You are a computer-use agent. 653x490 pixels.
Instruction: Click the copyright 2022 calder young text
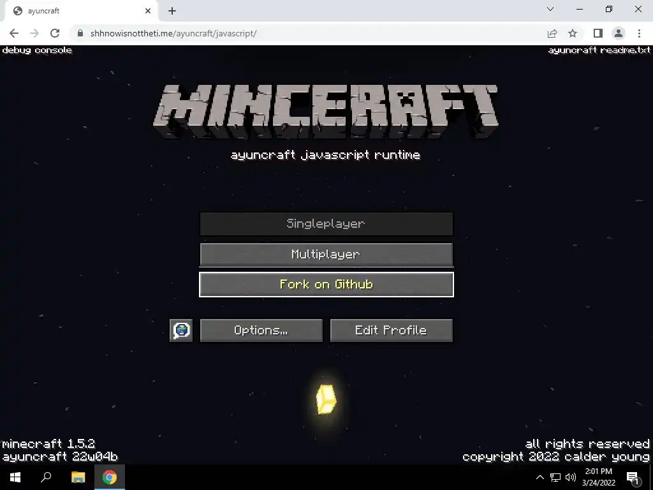[556, 457]
